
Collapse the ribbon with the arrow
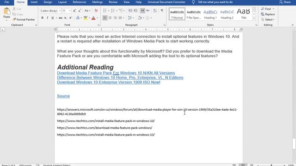pos(292,25)
